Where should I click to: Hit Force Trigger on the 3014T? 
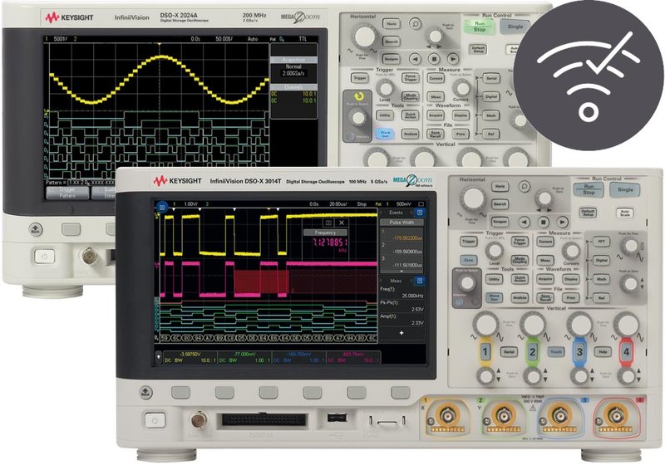[x=520, y=242]
